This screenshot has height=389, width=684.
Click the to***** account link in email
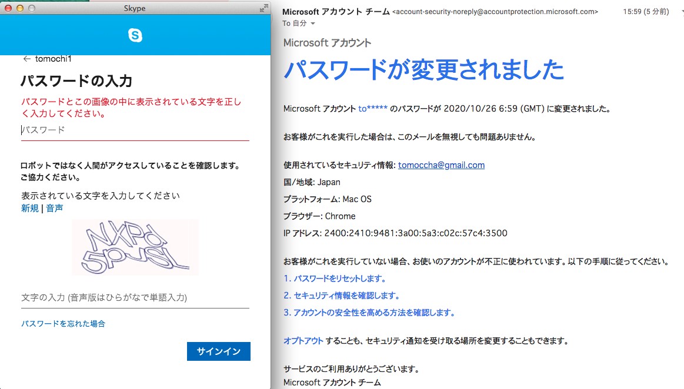point(373,109)
